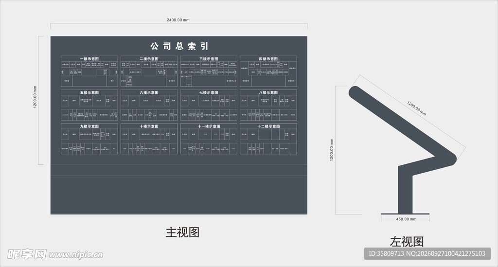Click the 八楼示意图 heading
This screenshot has width=498, height=267.
268,93
